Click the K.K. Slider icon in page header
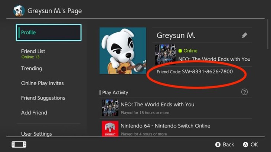This screenshot has width=271, height=152. tap(19, 11)
